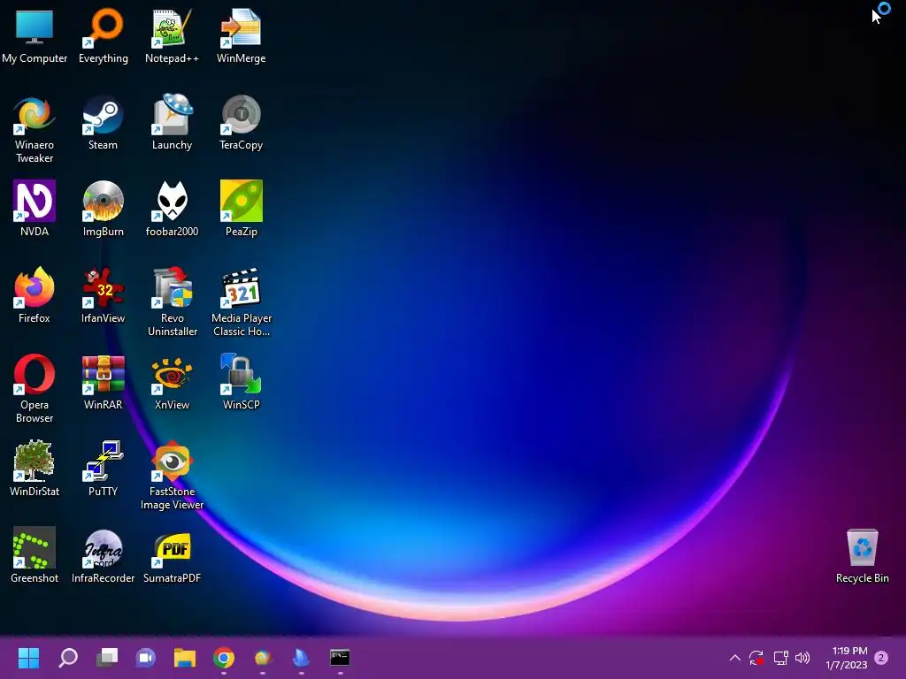Open the Chat camera icon on taskbar
Screen dimensions: 906x679
click(x=146, y=658)
